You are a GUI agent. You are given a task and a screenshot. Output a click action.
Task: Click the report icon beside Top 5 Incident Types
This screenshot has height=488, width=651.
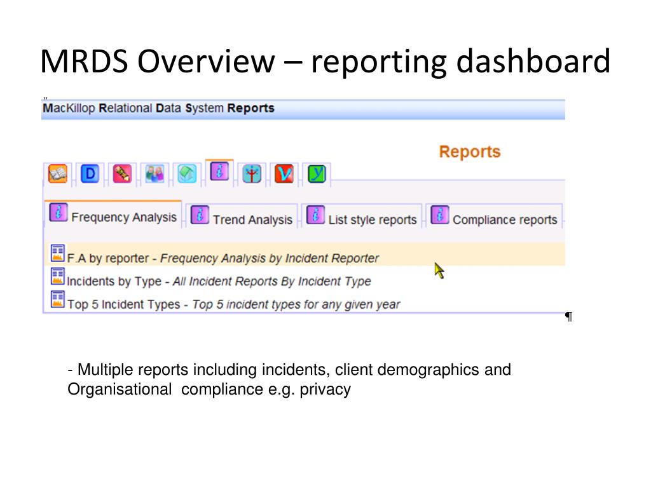click(58, 299)
